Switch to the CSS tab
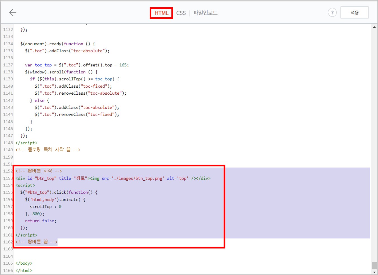The width and height of the screenshot is (378, 275). pos(181,13)
